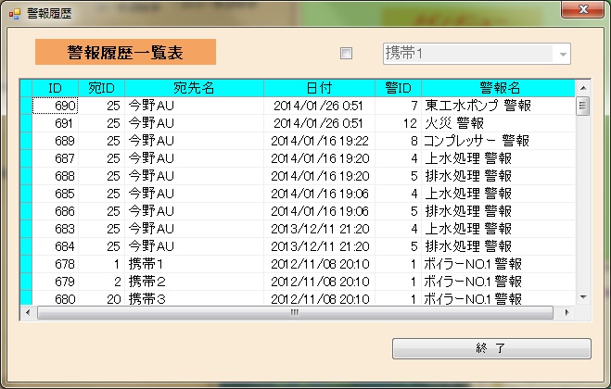
Task: Select the 携帯1 recipient name cell
Action: pos(194,265)
